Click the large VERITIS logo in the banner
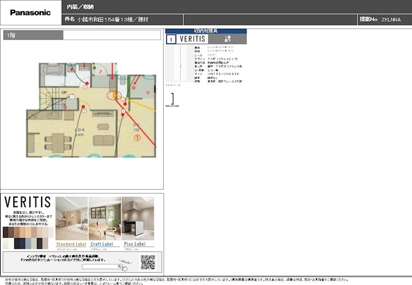 [27, 202]
